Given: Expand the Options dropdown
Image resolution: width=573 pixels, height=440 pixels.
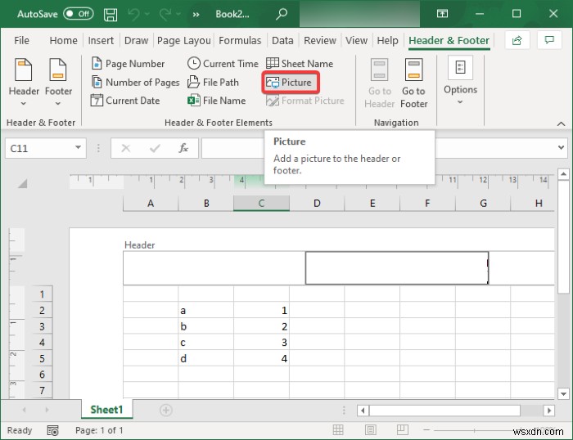Looking at the screenshot, I should point(460,80).
